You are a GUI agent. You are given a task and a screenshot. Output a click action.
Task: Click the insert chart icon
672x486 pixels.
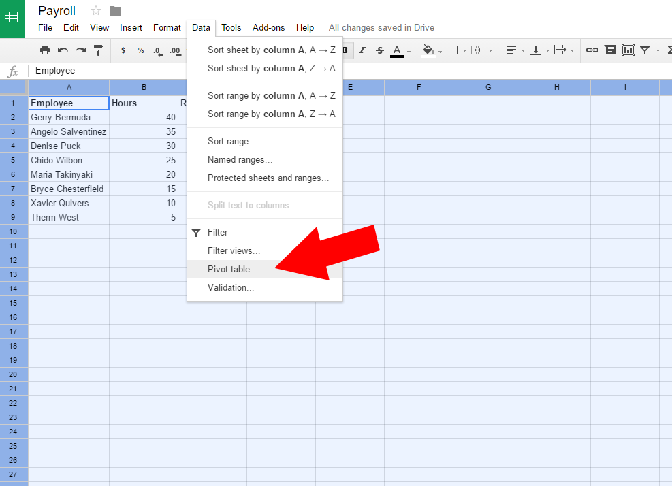pos(628,50)
